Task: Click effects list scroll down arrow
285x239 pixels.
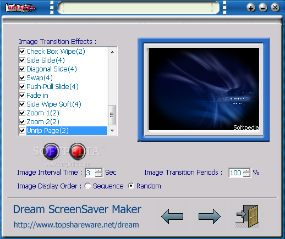Action: pyautogui.click(x=112, y=131)
